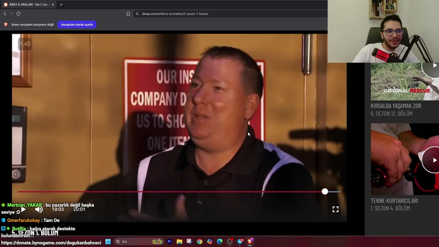
Task: Click the Brave browser taskbar icon
Action: click(250, 242)
